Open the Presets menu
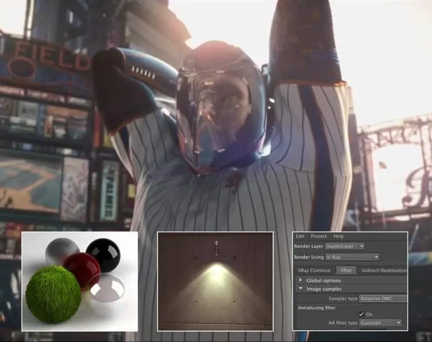The image size is (432, 342). coord(319,236)
